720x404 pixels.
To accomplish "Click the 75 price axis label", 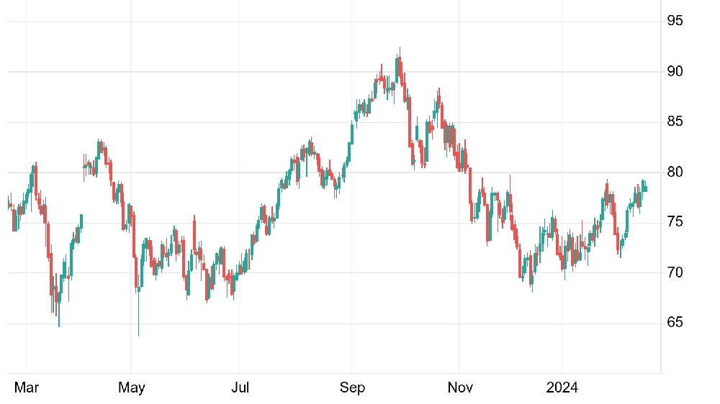I will pos(675,222).
